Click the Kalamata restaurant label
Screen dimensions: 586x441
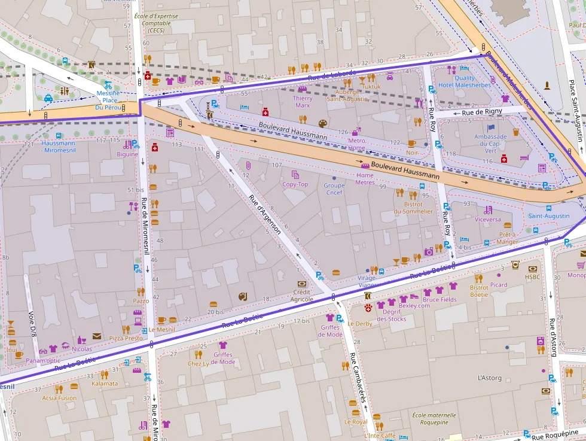click(x=104, y=384)
